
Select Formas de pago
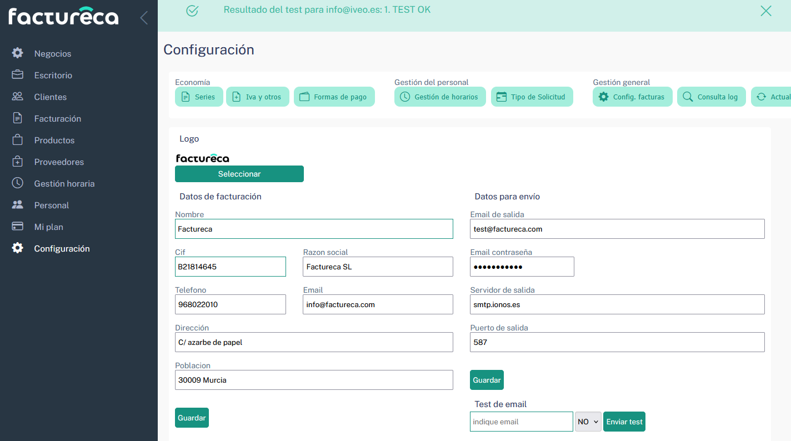pyautogui.click(x=334, y=97)
